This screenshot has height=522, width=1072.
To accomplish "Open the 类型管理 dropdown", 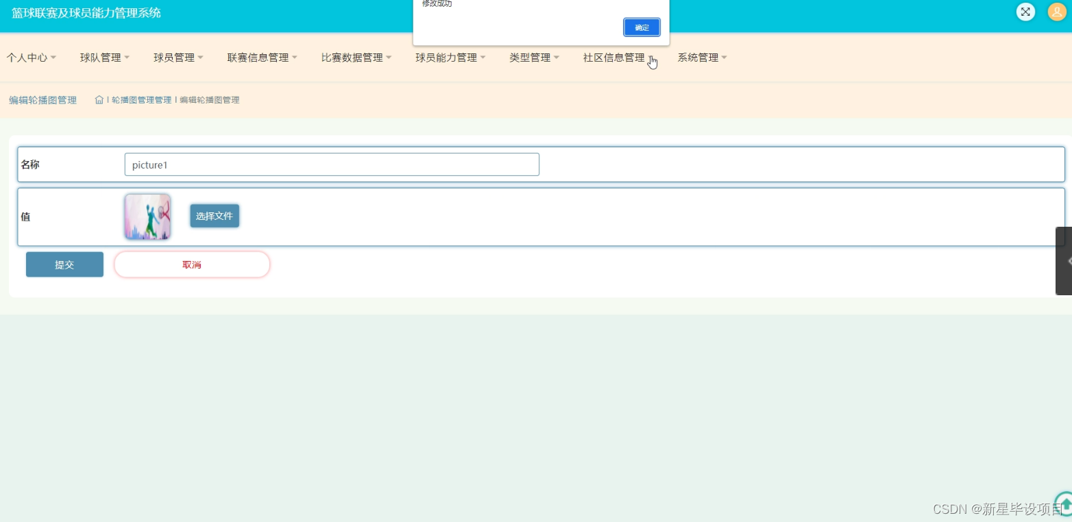I will coord(530,58).
